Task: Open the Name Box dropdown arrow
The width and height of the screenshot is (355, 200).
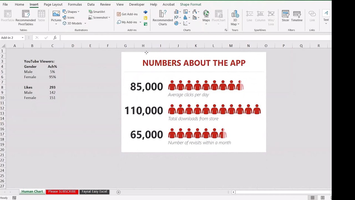Action: click(x=22, y=37)
